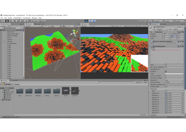This screenshot has height=132, width=186.
Task: Click the Trail Renderer Color swatch
Action: (x=174, y=74)
